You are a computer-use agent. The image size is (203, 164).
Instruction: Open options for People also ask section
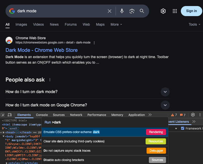tap(50, 80)
